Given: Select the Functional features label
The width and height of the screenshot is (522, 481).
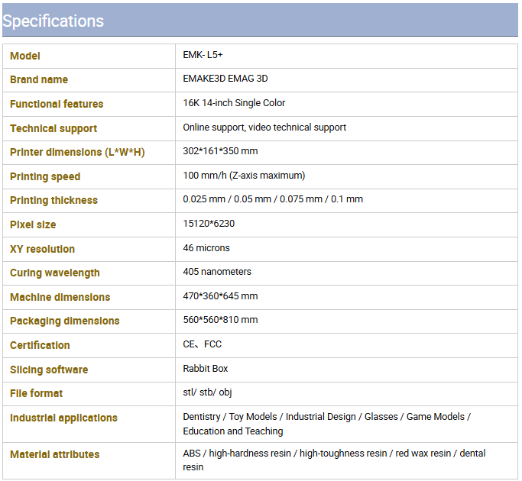Looking at the screenshot, I should (x=57, y=104).
